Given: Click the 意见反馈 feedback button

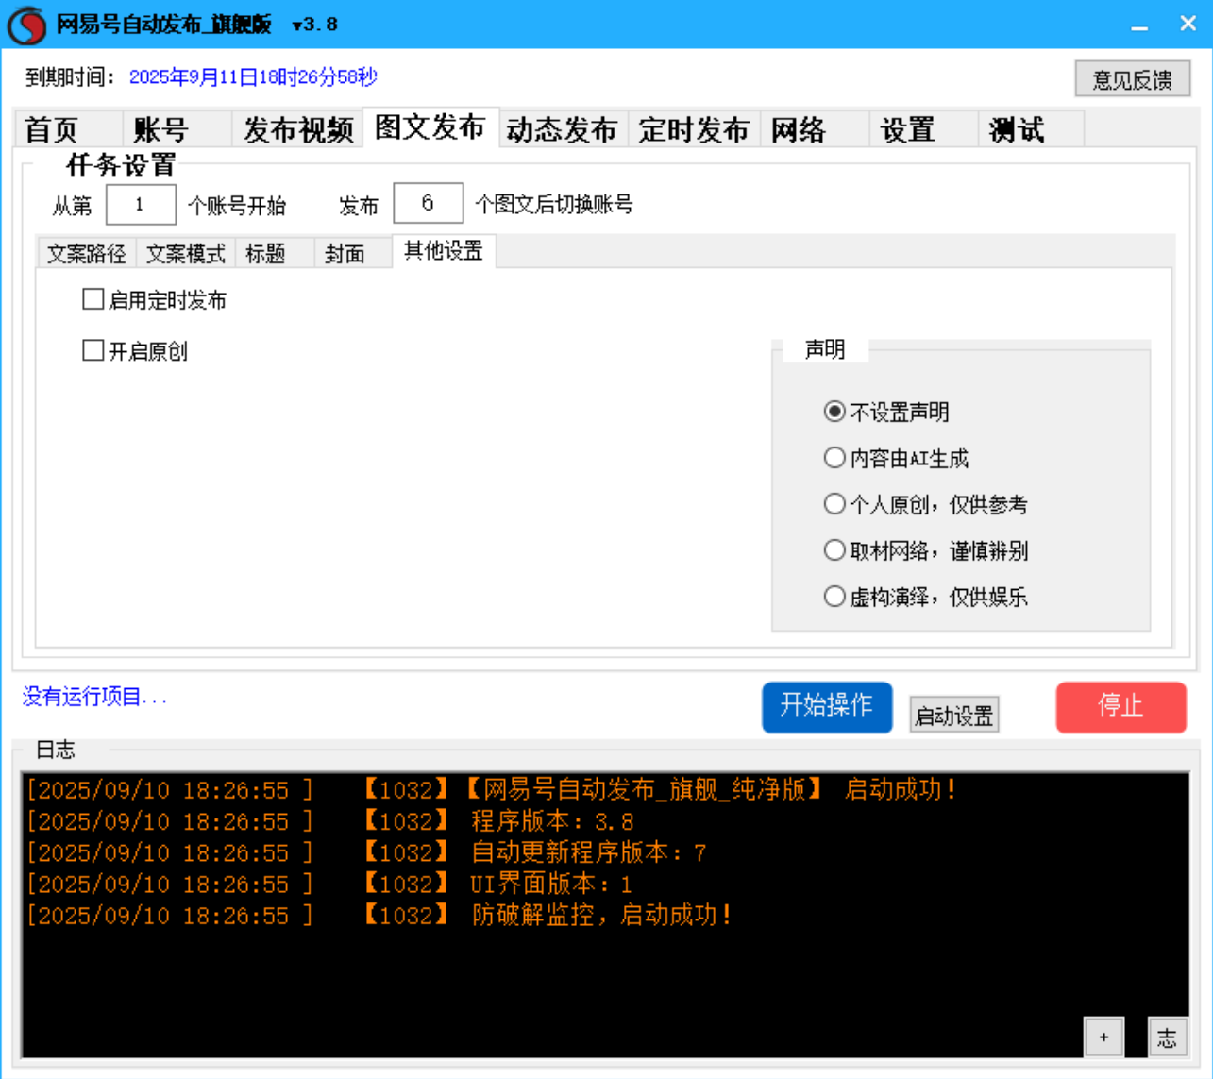Looking at the screenshot, I should click(x=1132, y=78).
